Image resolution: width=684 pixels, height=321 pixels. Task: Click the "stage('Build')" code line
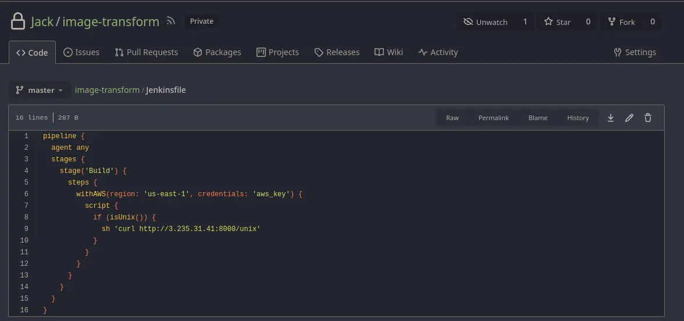[93, 171]
